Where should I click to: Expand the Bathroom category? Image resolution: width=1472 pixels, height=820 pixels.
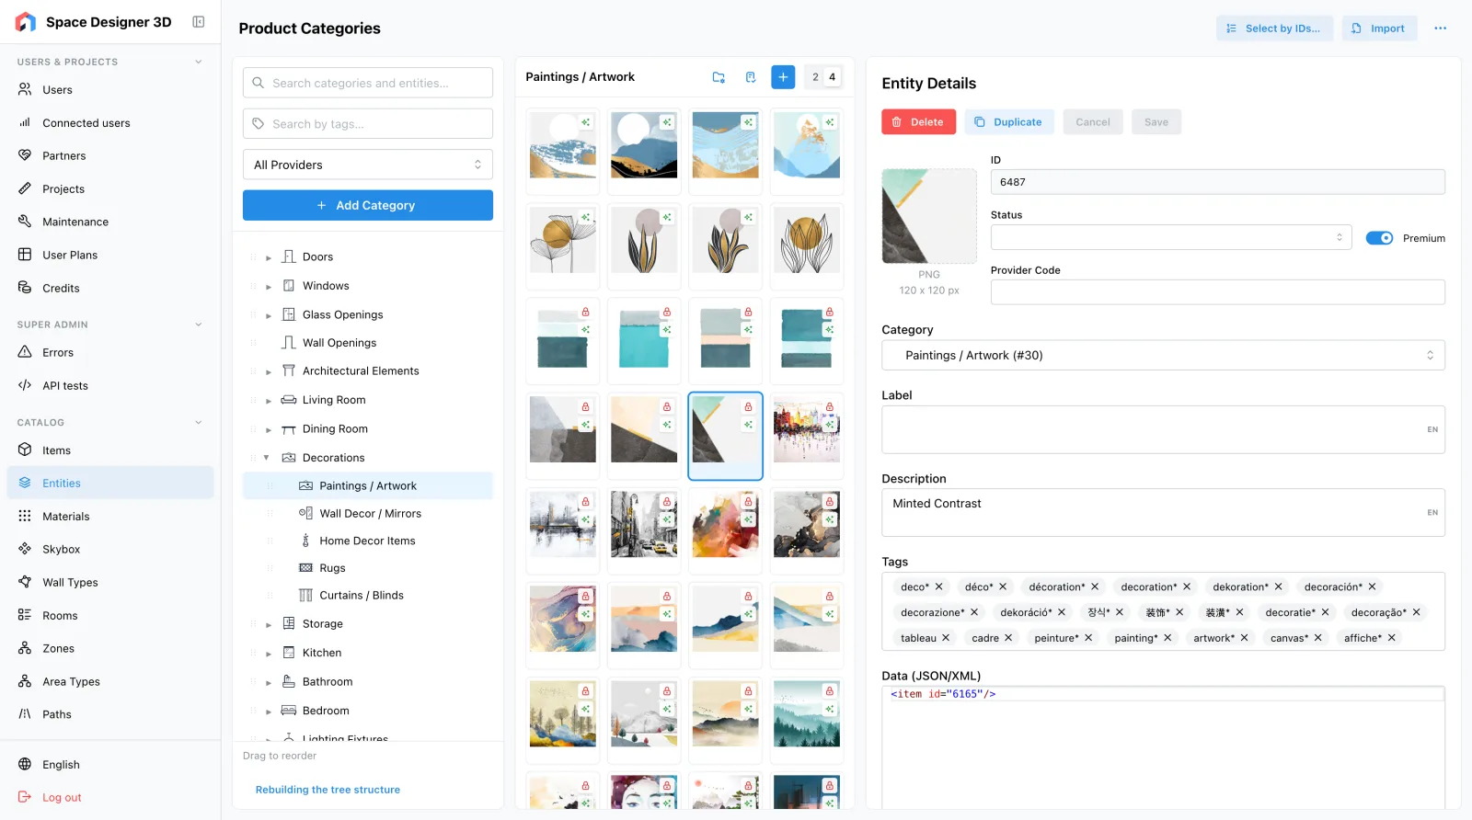point(269,683)
